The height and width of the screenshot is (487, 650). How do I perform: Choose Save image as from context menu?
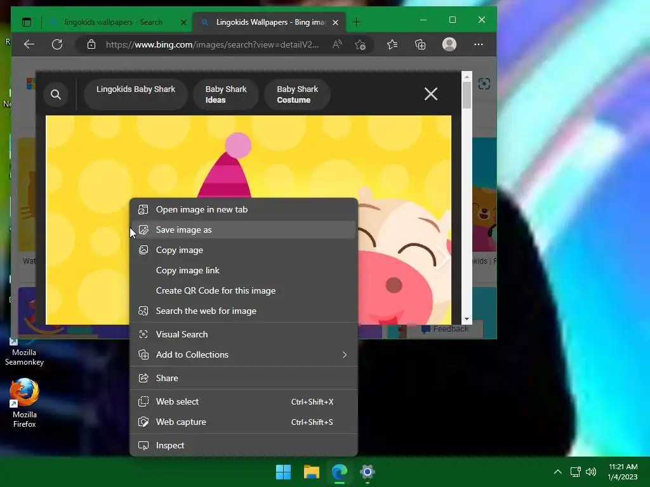coord(243,230)
